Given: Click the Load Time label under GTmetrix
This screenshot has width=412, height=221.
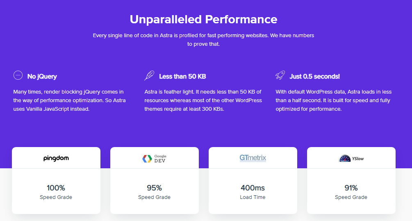Looking at the screenshot, I should coord(253,197).
